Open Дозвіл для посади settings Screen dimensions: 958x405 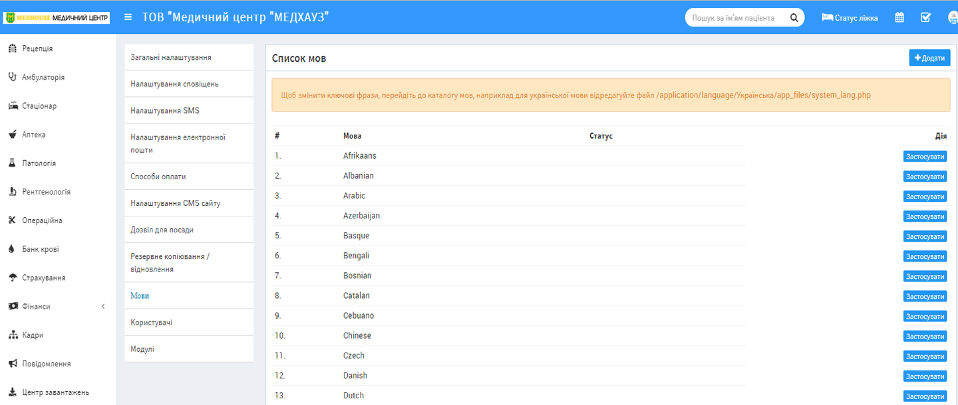point(189,230)
